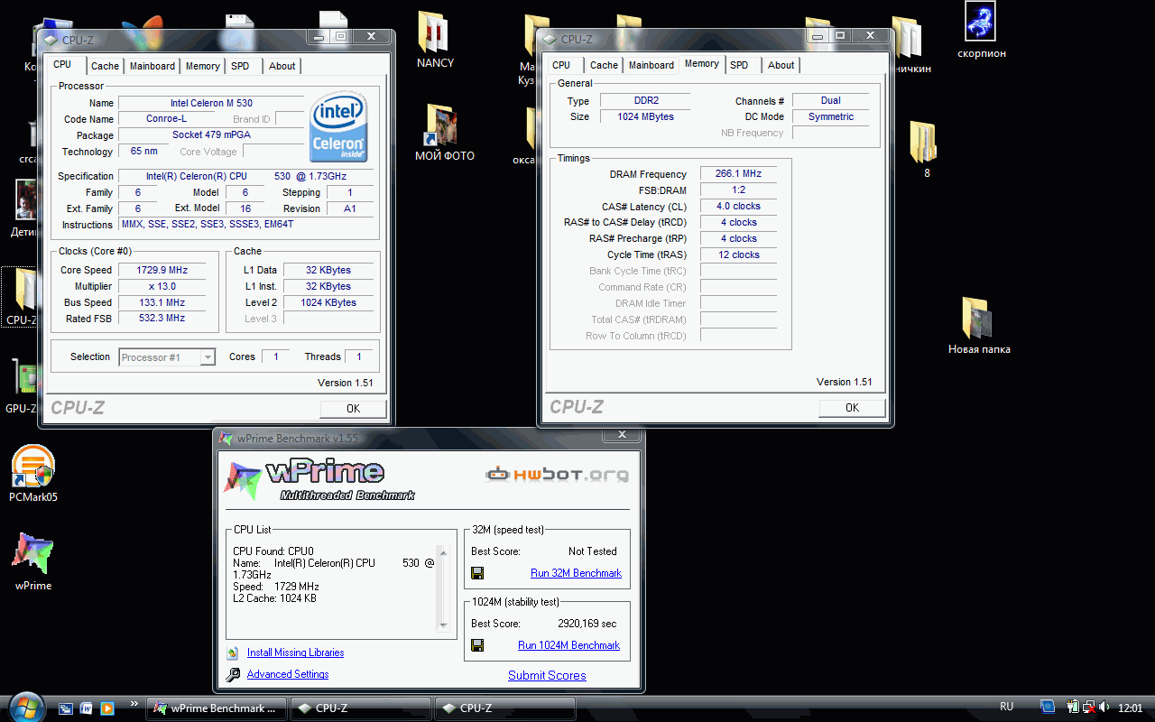Click the FSB:DRAM value 1:2
Viewport: 1155px width, 722px height.
click(738, 190)
